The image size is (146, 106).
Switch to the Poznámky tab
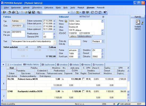click(x=98, y=65)
